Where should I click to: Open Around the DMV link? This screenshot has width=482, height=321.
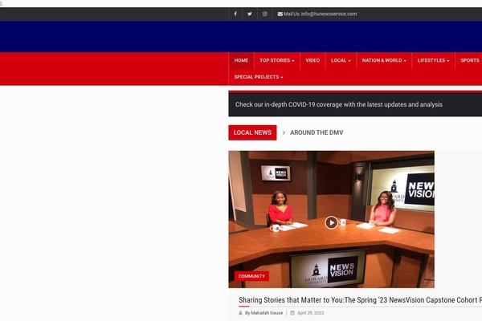(x=317, y=132)
